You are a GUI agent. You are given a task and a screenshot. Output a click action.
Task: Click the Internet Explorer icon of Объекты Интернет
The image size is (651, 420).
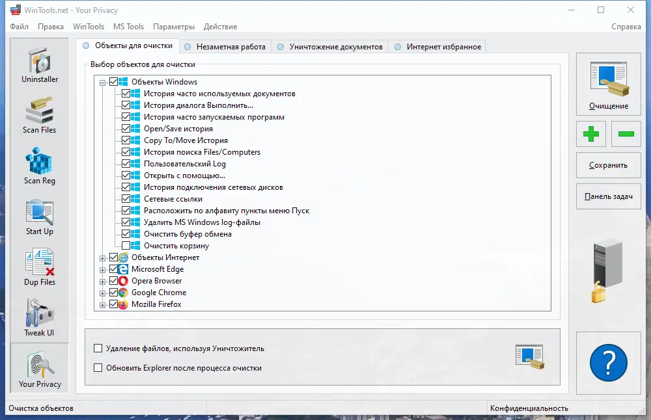tap(123, 257)
